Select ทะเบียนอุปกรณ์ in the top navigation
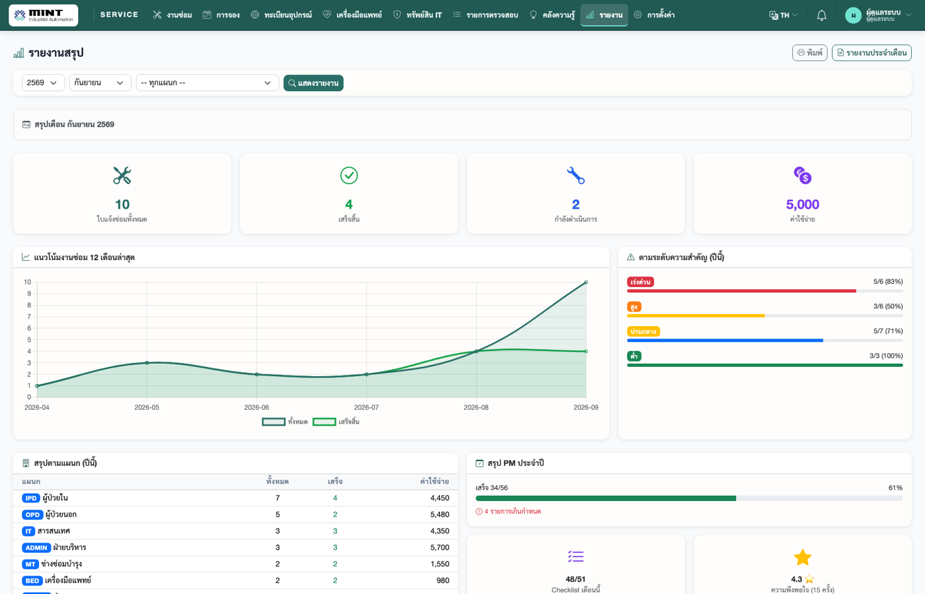The image size is (925, 594). [281, 15]
